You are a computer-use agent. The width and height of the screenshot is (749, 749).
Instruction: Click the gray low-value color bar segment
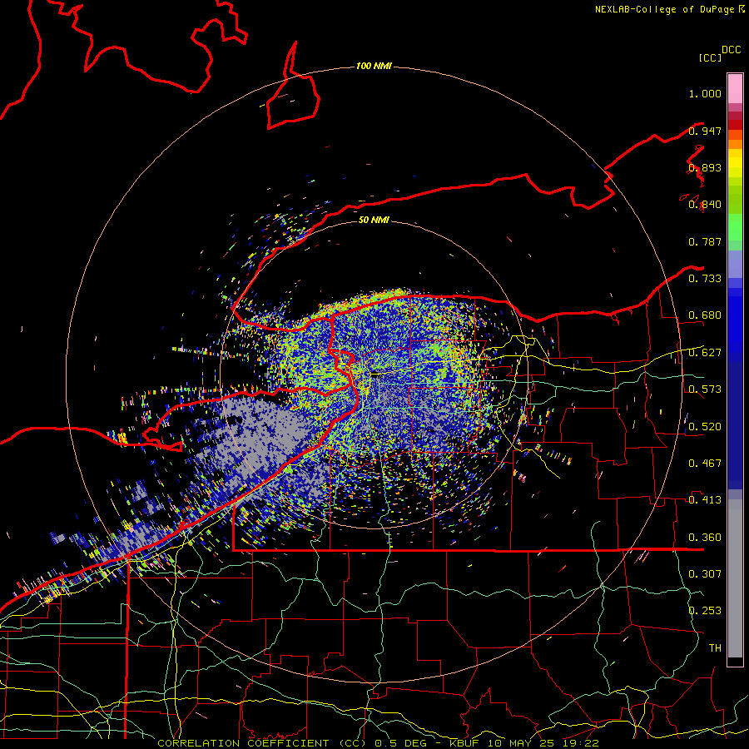point(735,578)
